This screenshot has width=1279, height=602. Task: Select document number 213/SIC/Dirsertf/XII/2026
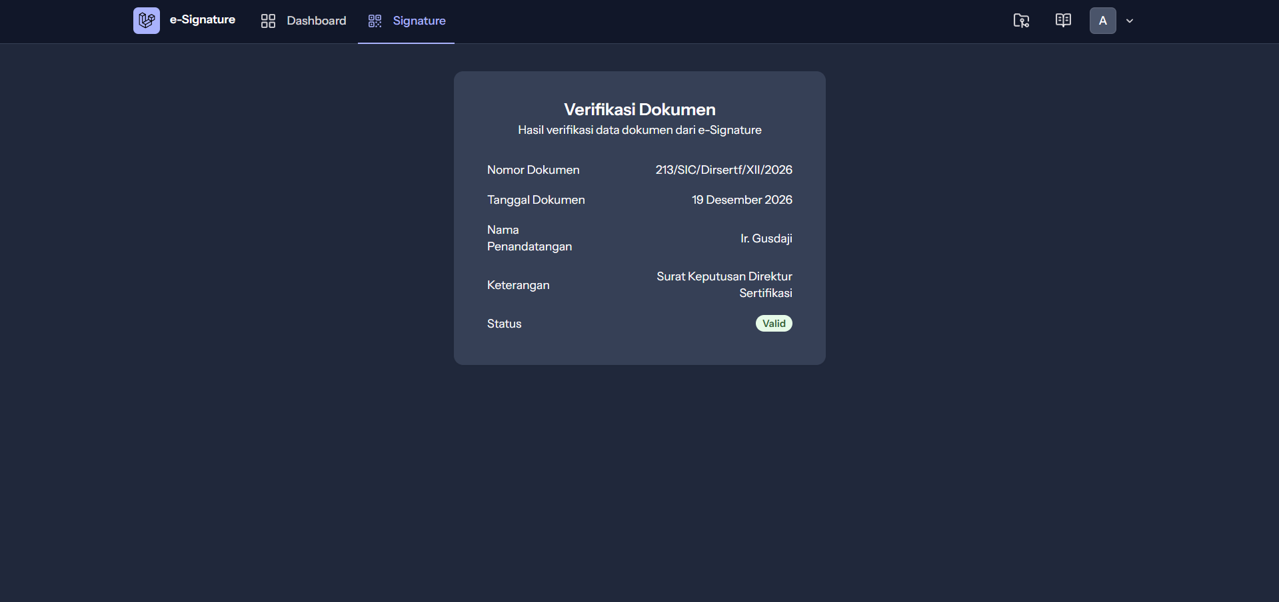click(723, 170)
